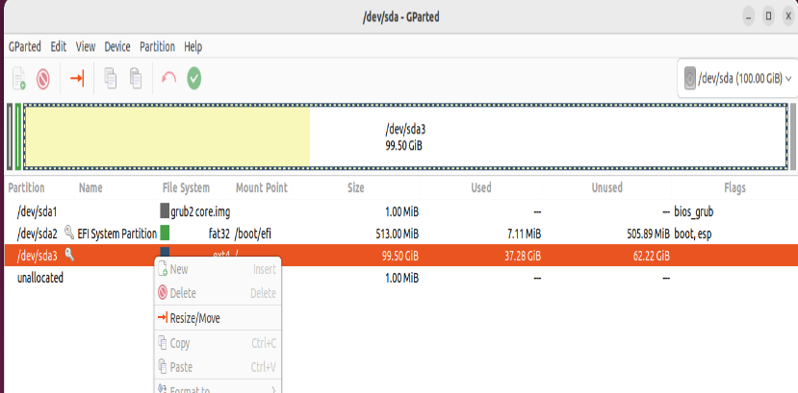Click the Partition column header

(x=26, y=188)
